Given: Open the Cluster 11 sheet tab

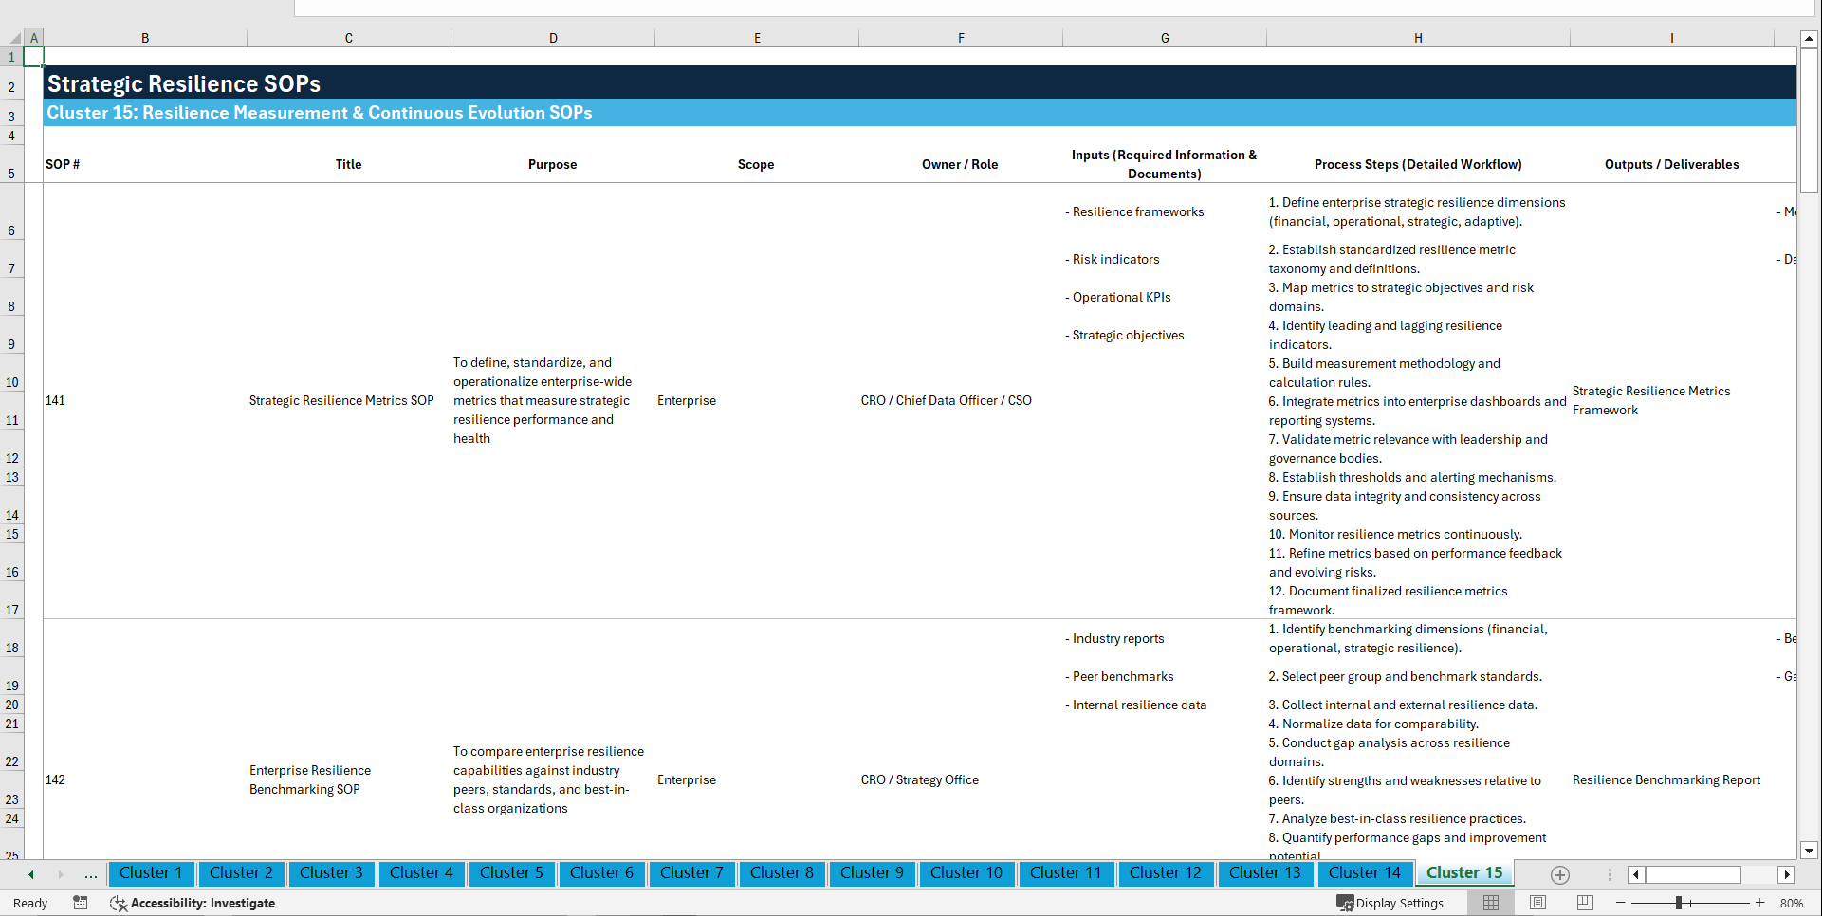Looking at the screenshot, I should point(1066,873).
